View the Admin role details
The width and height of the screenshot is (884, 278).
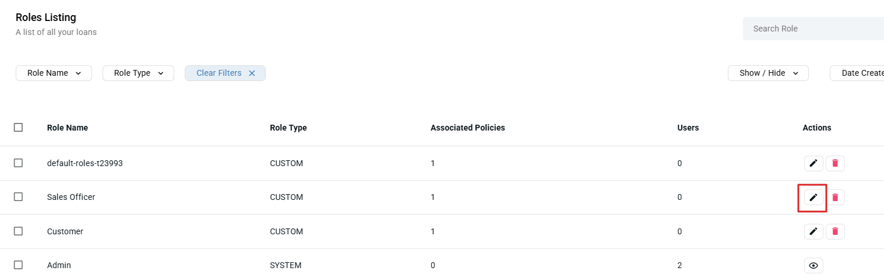(x=813, y=266)
